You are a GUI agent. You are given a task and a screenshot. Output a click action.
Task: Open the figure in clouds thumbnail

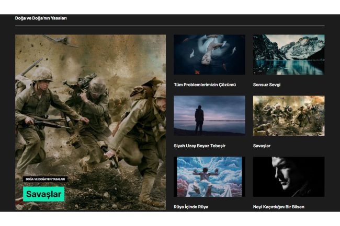(209, 176)
